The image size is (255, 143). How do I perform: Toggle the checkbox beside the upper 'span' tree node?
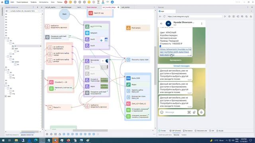[x=13, y=48]
